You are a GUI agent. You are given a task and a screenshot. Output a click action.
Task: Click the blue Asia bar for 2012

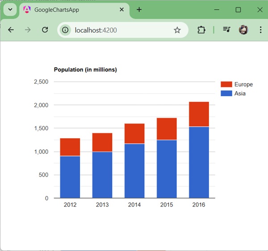pyautogui.click(x=70, y=177)
